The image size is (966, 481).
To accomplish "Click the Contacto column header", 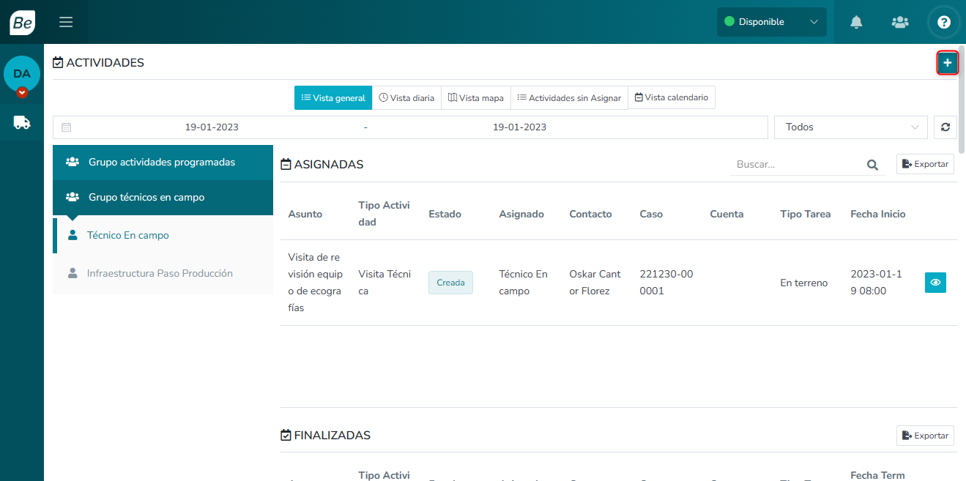I will click(590, 215).
